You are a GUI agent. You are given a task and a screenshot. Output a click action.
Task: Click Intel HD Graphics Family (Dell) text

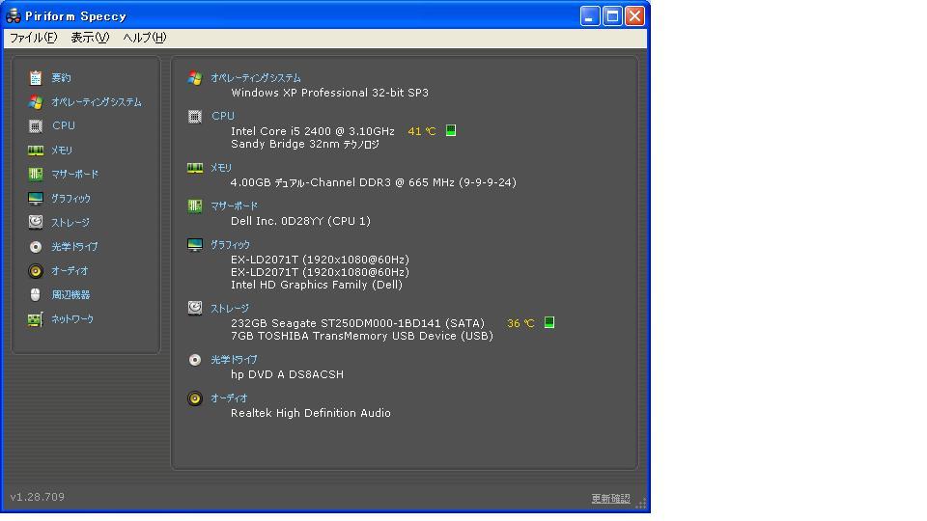pos(317,285)
